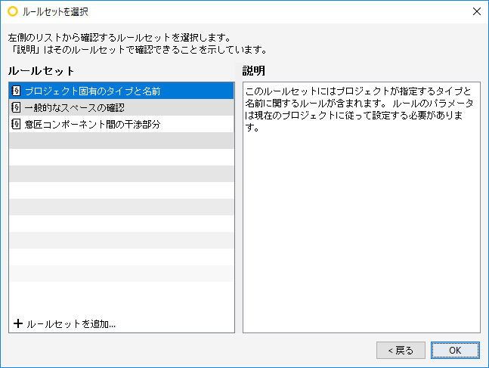Click the yellow circle app icon in title bar
The width and height of the screenshot is (489, 368).
[x=13, y=11]
